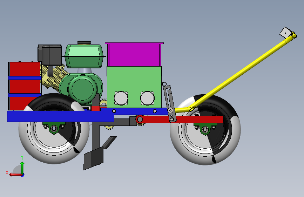Select the furrow opener blade at the bottom
Viewport: 304px width, 197px height.
coord(94,158)
